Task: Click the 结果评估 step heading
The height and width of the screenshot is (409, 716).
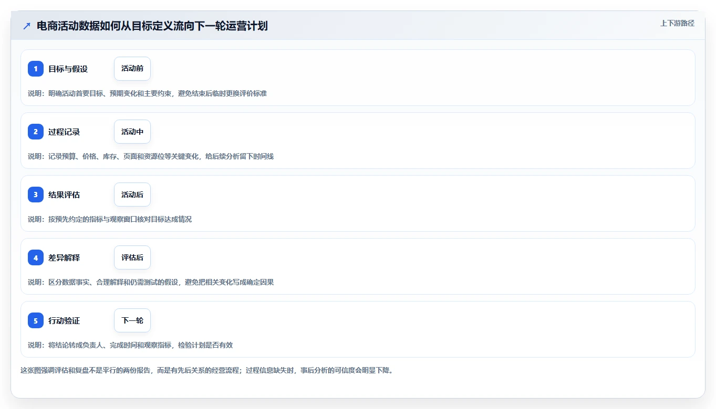Action: coord(64,195)
